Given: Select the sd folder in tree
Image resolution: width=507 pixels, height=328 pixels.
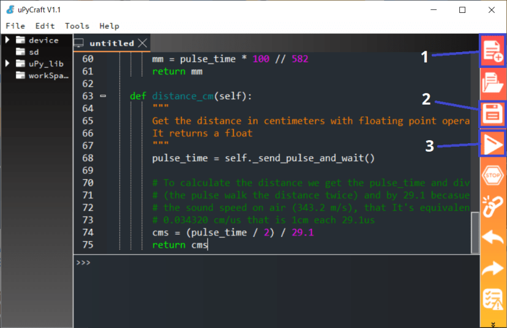Looking at the screenshot, I should (28, 51).
